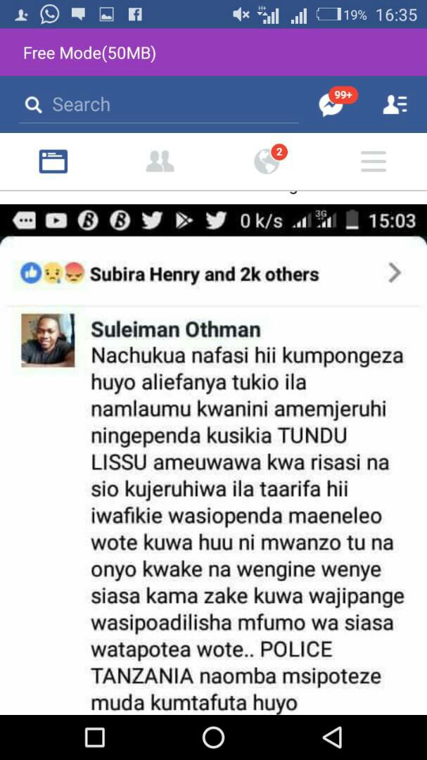Screen dimensions: 427x760
Task: Tap the WhatsApp status bar notification
Action: coord(50,14)
